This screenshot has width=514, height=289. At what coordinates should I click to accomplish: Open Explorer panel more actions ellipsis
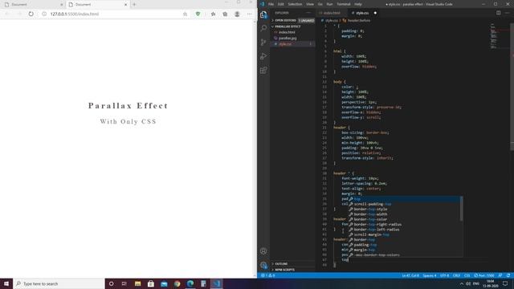[308, 13]
